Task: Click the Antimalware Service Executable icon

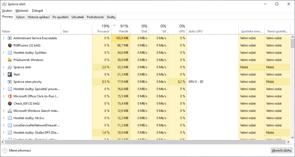Action: click(10, 38)
